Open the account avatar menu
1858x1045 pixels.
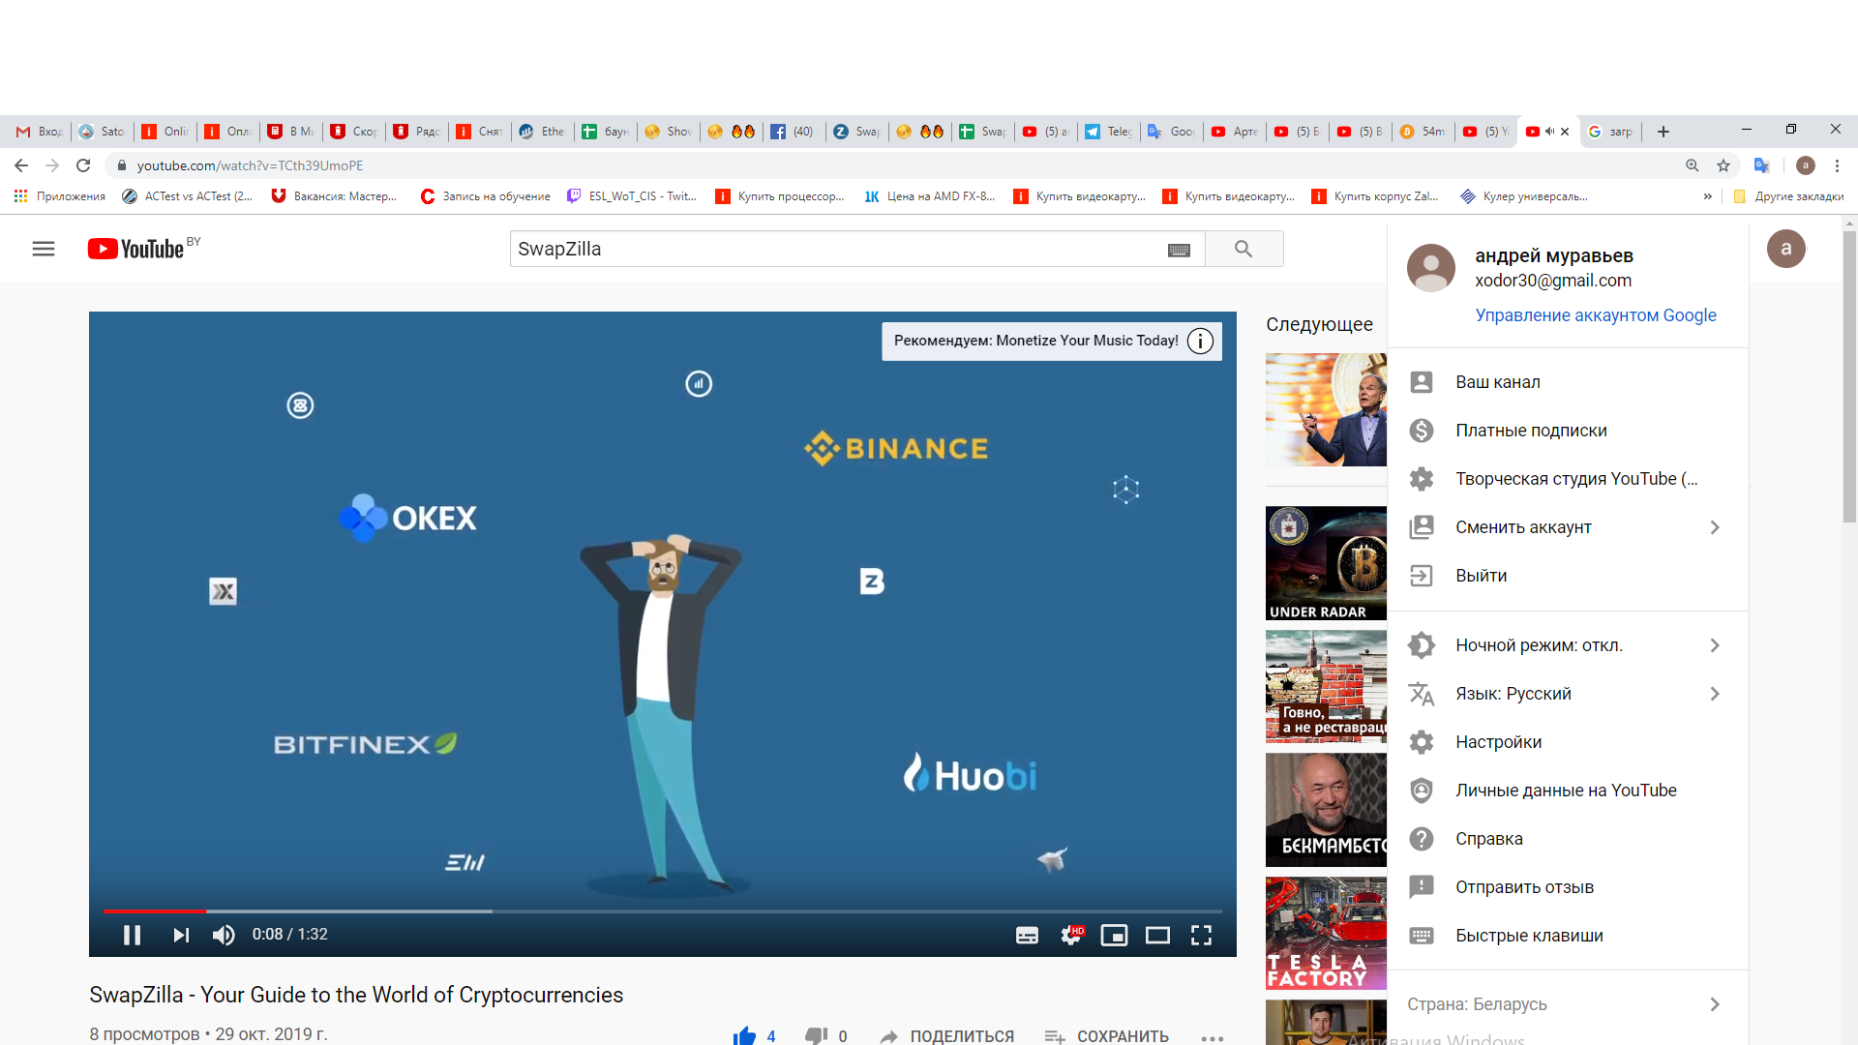tap(1785, 249)
